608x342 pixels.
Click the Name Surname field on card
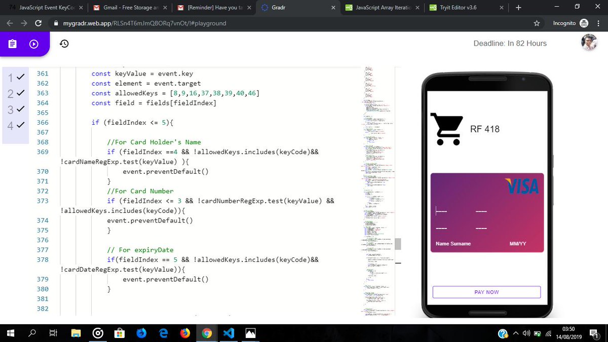point(453,244)
